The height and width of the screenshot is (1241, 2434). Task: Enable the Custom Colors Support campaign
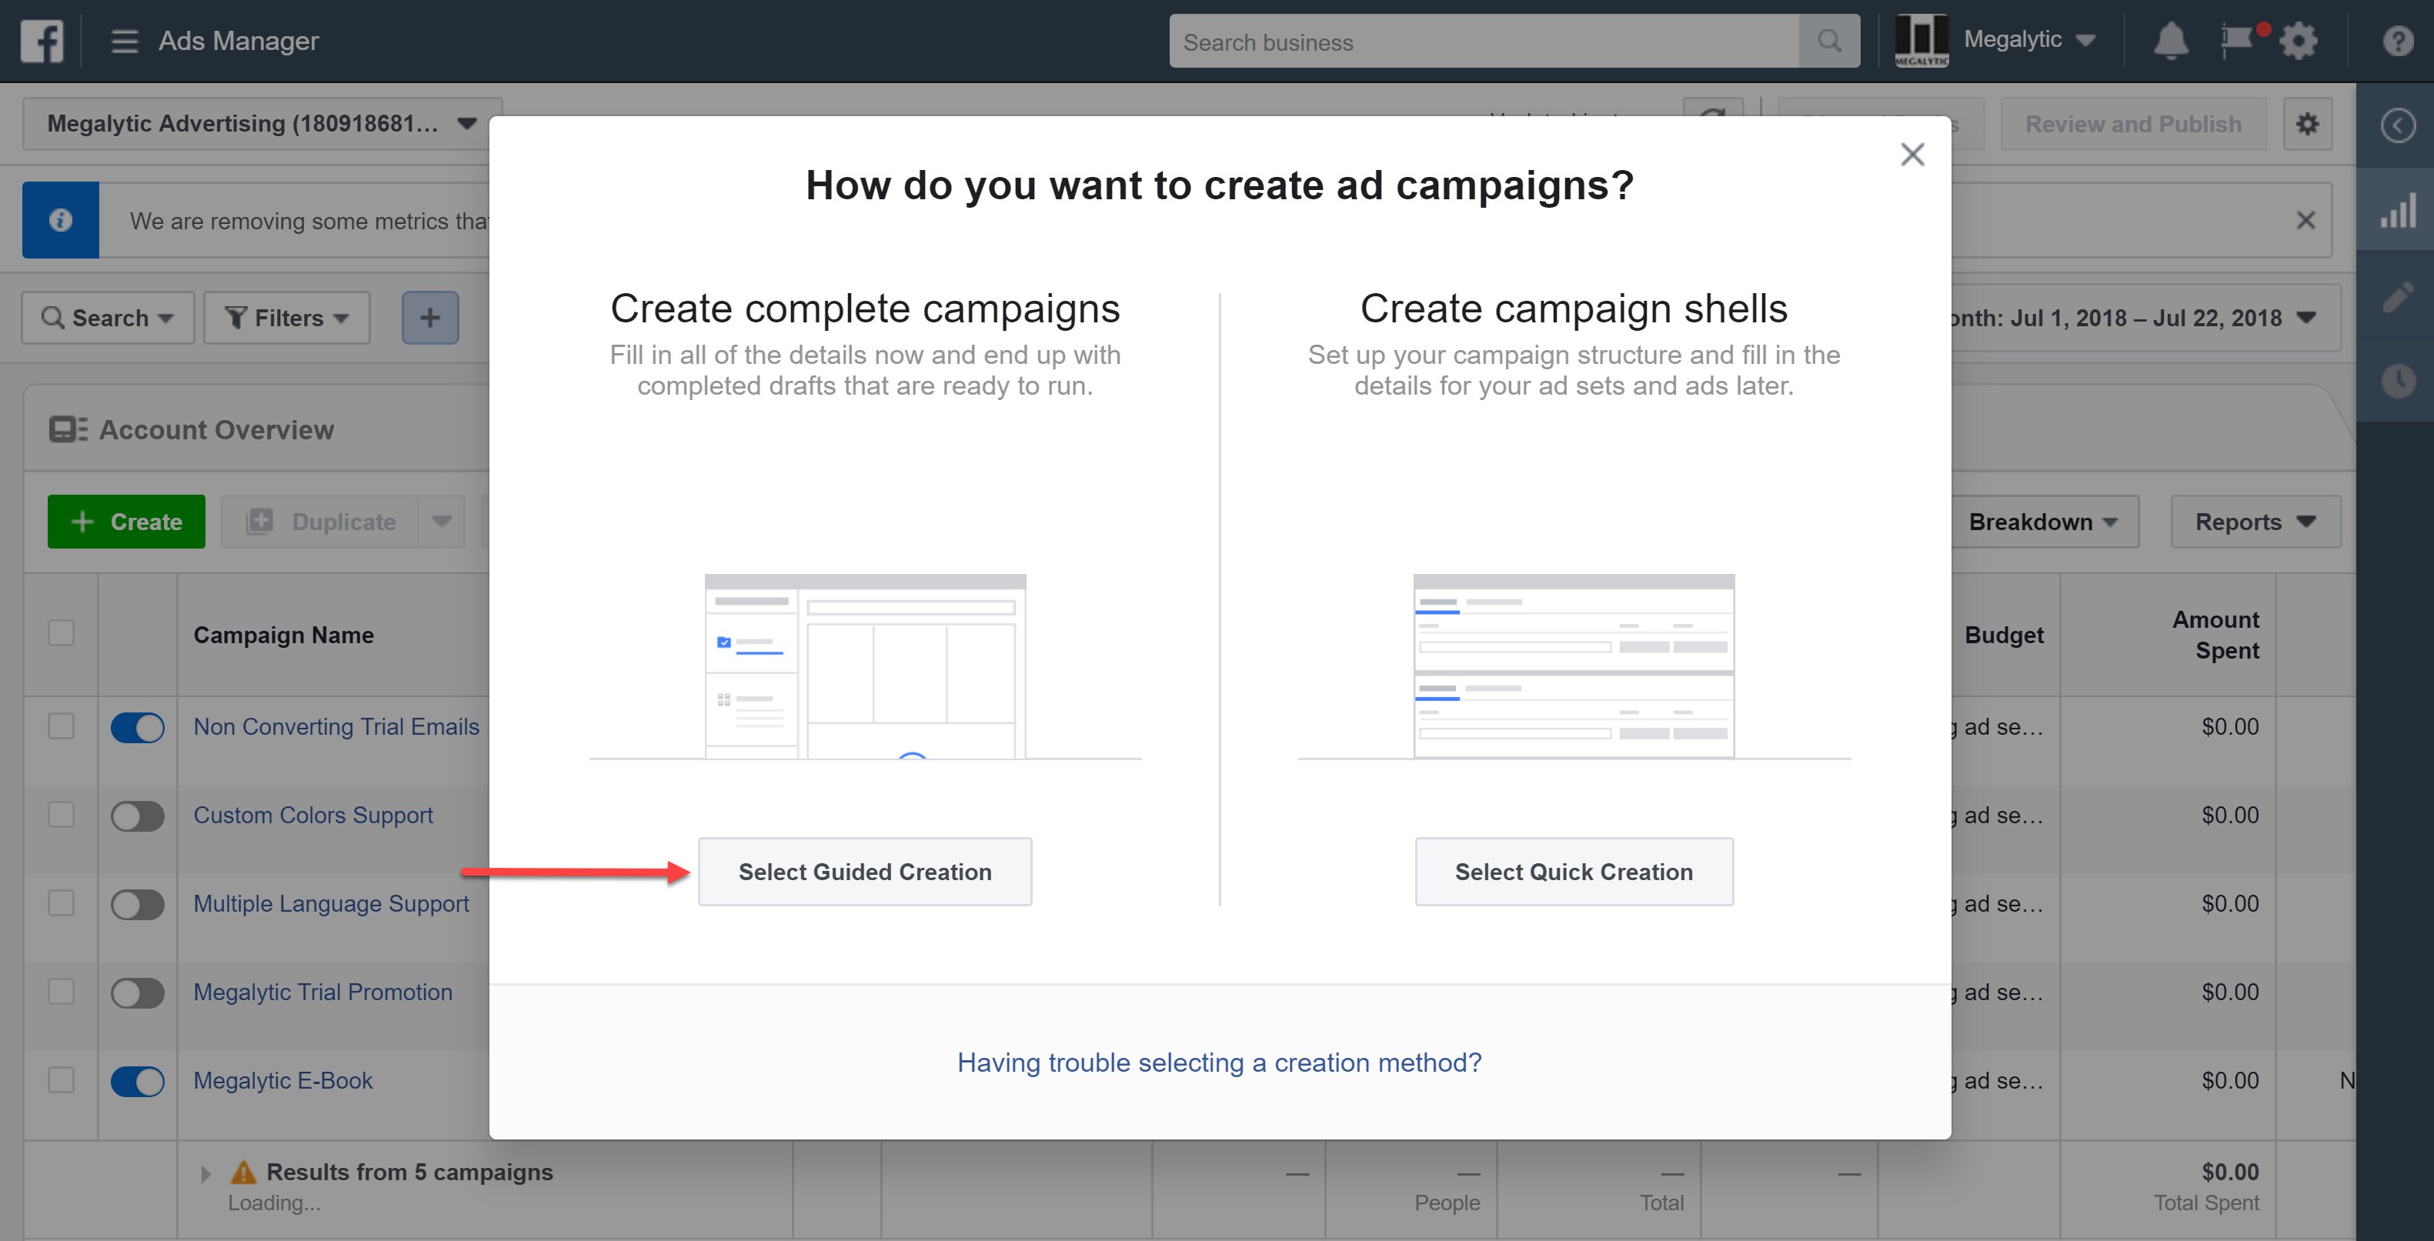(x=138, y=816)
